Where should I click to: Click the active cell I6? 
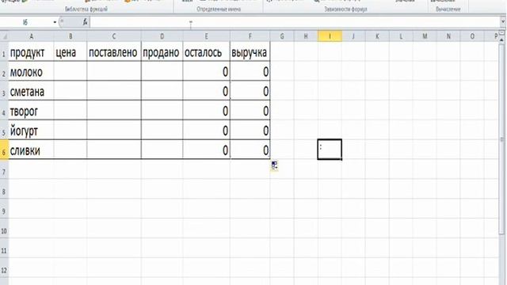330,150
